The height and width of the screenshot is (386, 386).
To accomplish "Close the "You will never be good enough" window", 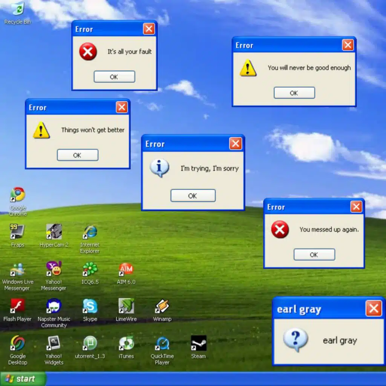I will click(x=348, y=45).
